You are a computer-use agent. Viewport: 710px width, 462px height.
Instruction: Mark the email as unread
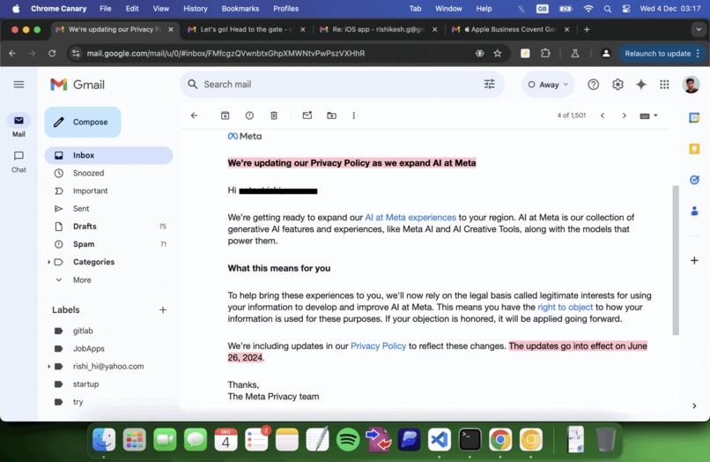[x=307, y=115]
